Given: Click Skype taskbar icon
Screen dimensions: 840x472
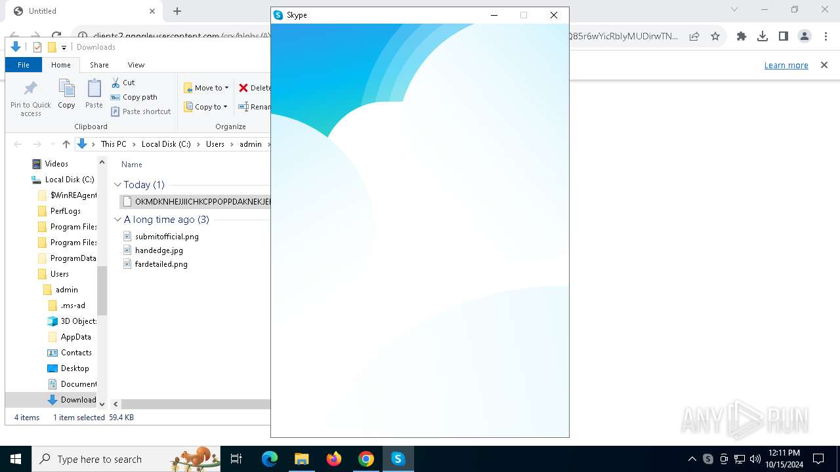Looking at the screenshot, I should [x=398, y=459].
